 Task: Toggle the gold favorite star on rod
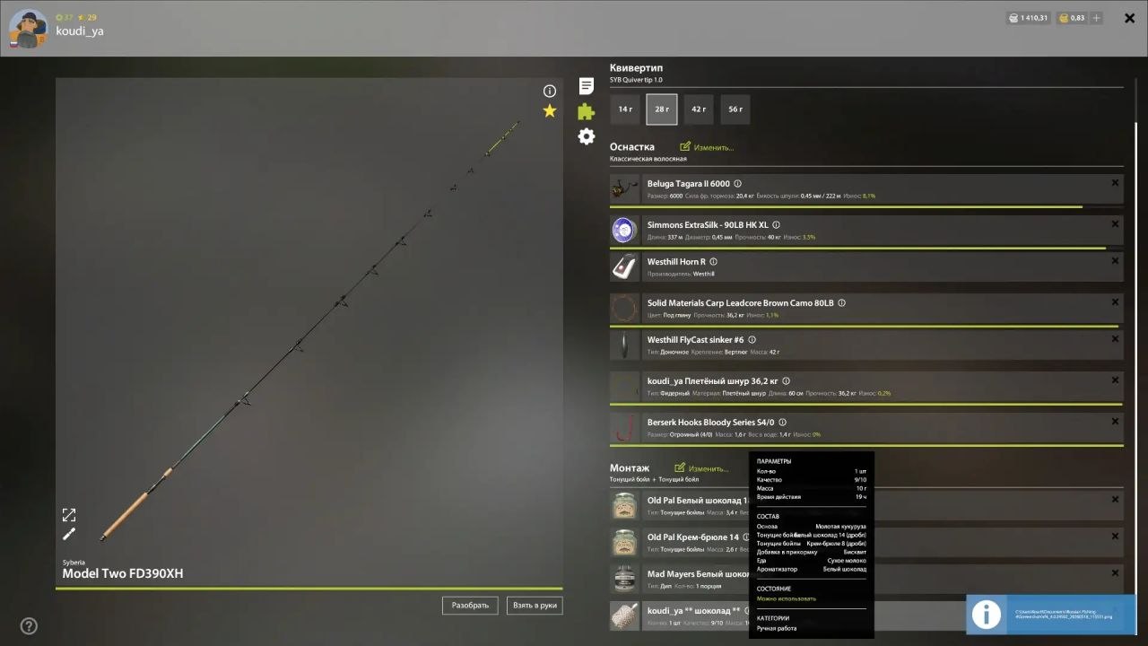point(550,110)
